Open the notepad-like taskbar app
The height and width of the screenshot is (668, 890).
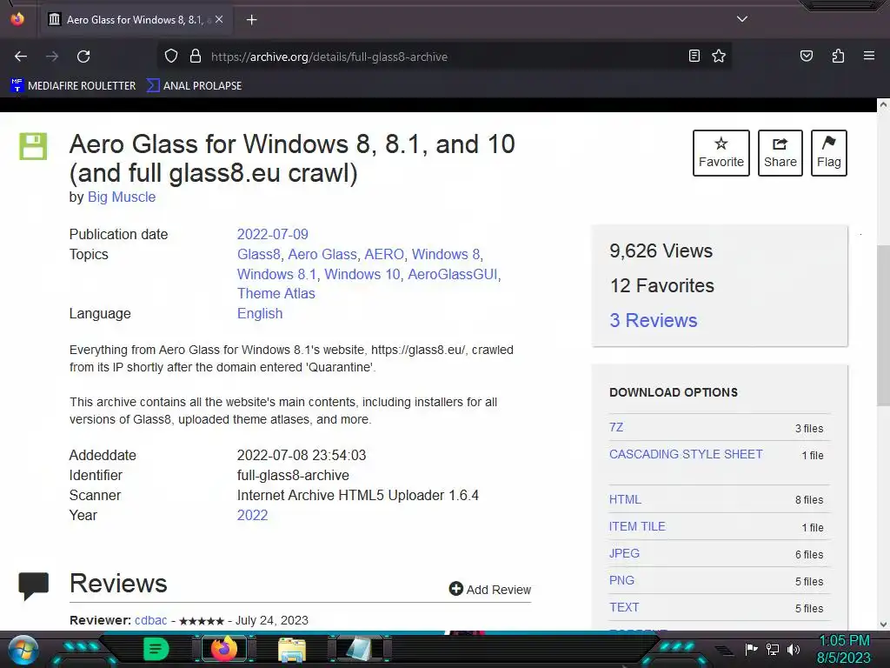pyautogui.click(x=359, y=649)
